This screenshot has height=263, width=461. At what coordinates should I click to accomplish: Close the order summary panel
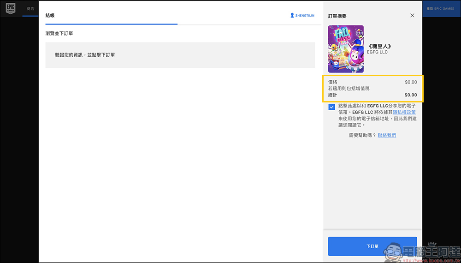[x=412, y=15]
